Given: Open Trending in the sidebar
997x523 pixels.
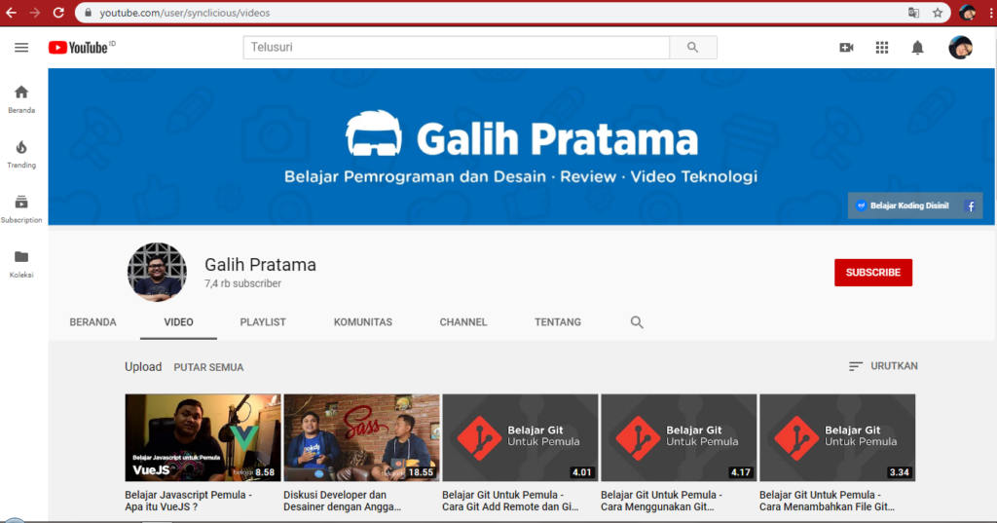Looking at the screenshot, I should point(21,155).
